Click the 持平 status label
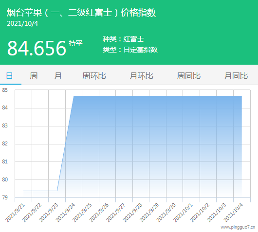 click(x=75, y=43)
